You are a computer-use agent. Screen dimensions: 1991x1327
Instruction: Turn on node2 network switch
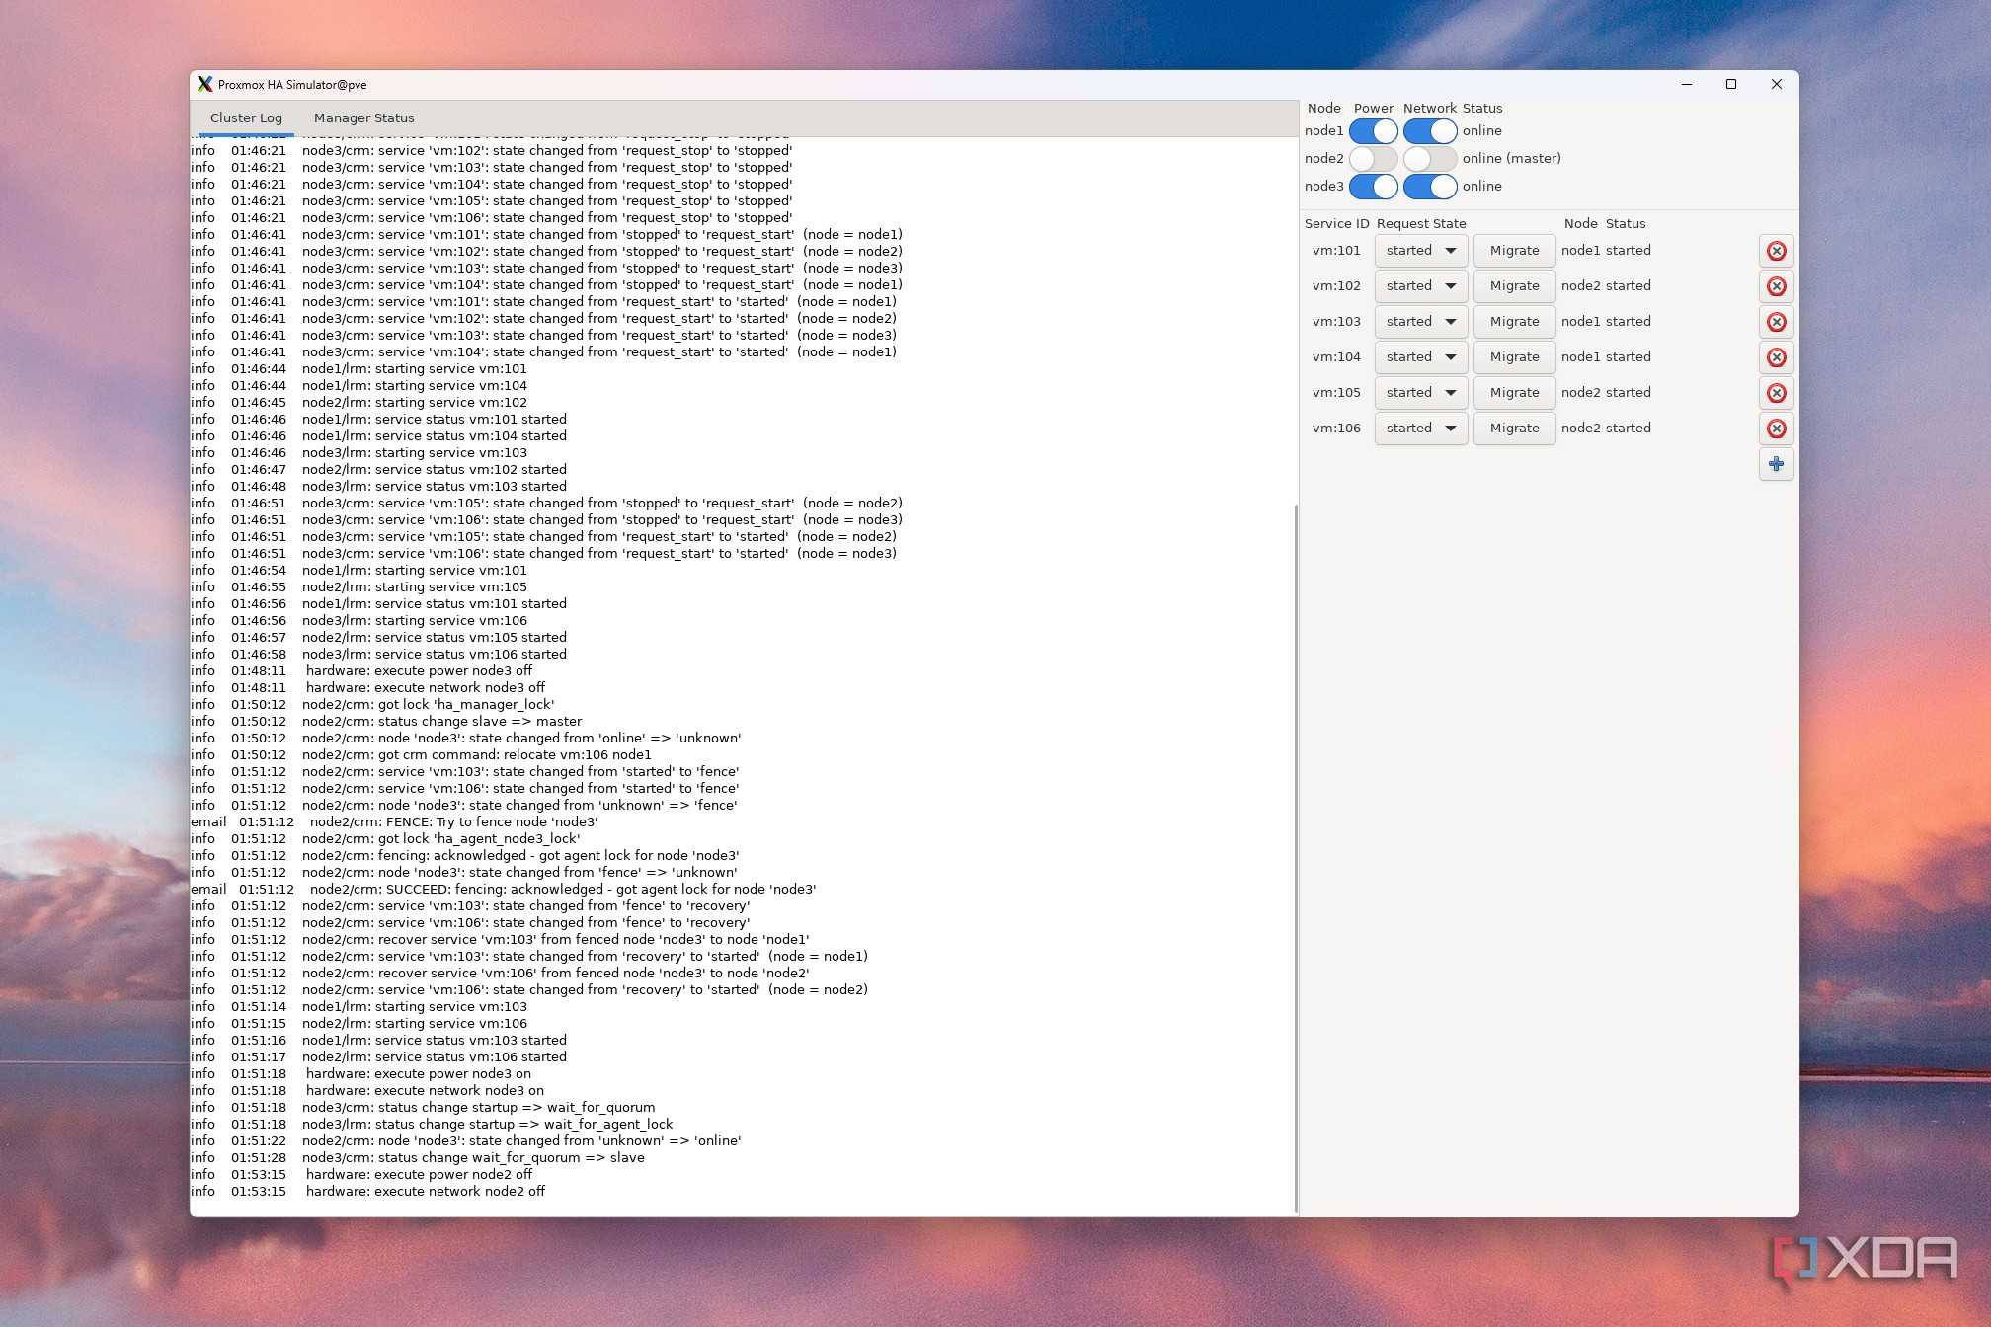pyautogui.click(x=1429, y=159)
